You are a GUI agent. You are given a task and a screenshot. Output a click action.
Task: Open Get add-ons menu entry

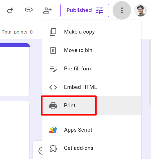coord(92,148)
